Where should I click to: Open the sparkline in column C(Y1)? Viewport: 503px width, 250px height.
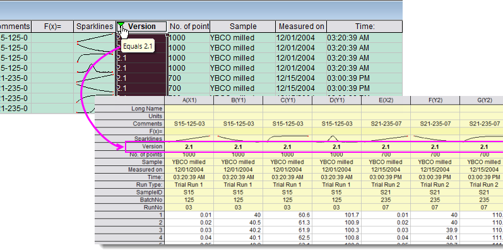point(287,139)
